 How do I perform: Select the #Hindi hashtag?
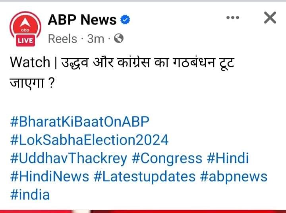pyautogui.click(x=228, y=158)
